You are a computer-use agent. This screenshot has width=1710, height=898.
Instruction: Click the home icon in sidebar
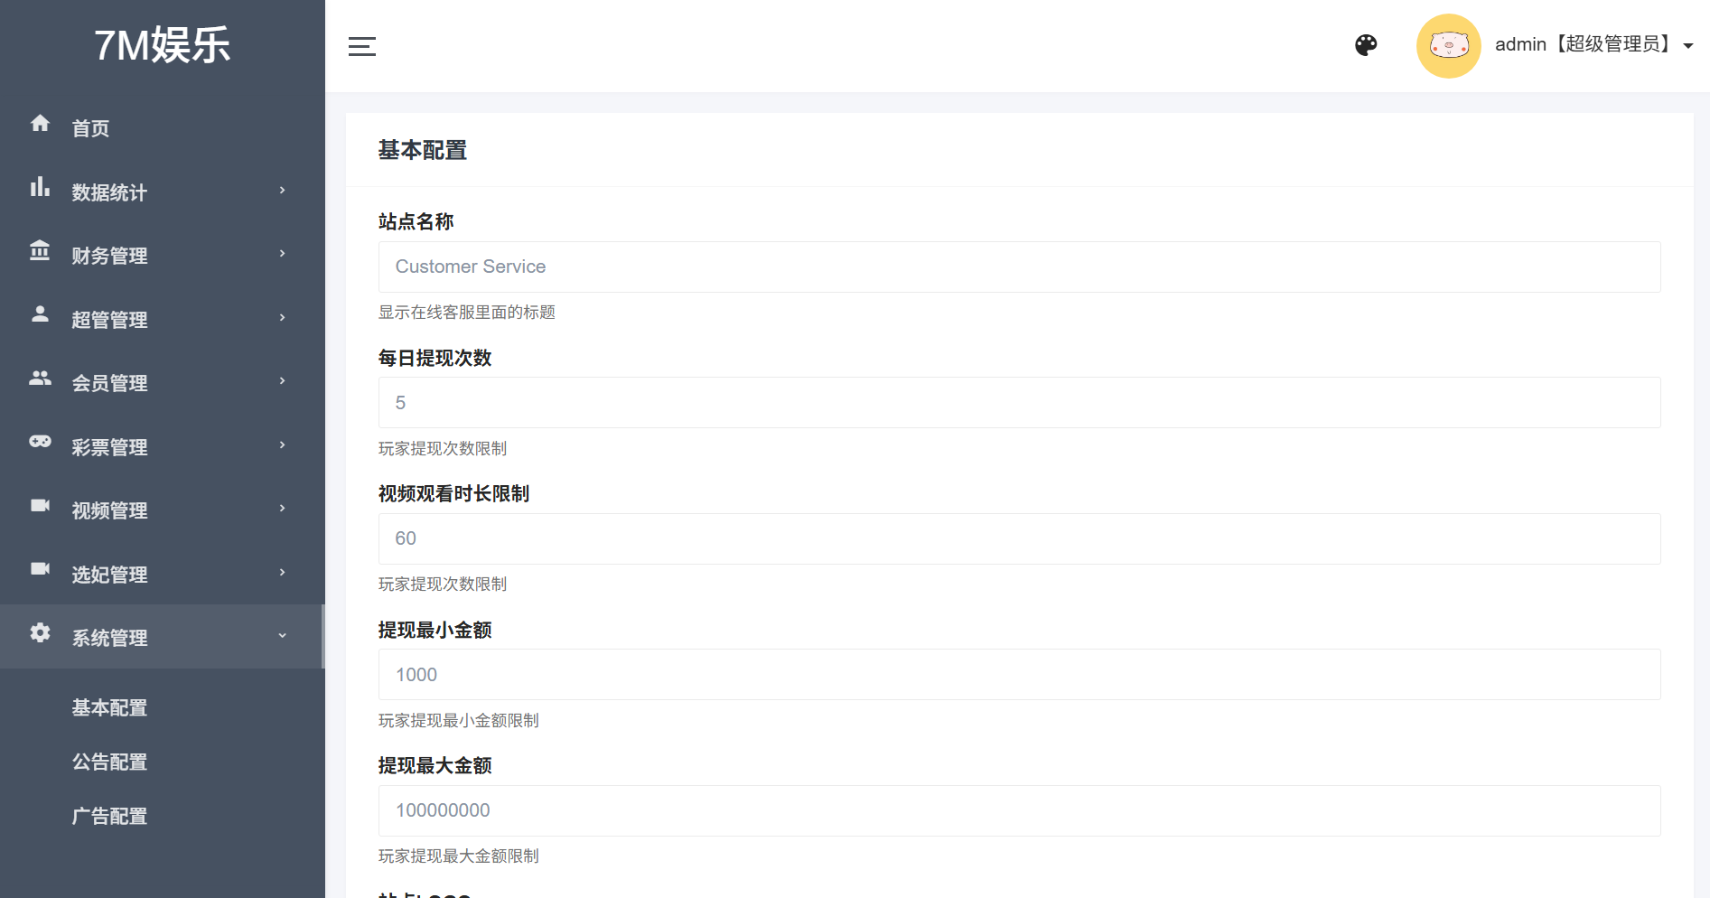point(40,123)
